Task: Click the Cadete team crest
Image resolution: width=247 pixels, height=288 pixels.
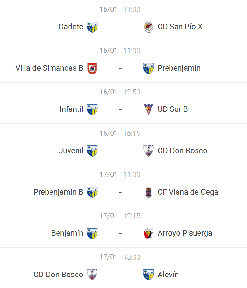Action: (x=92, y=27)
